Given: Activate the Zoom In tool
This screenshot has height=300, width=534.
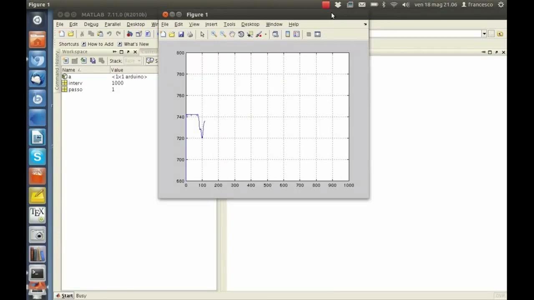Looking at the screenshot, I should tap(214, 34).
